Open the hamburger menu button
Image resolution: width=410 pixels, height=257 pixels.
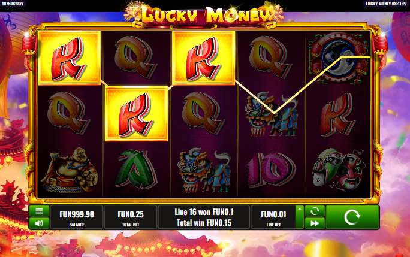pos(39,211)
